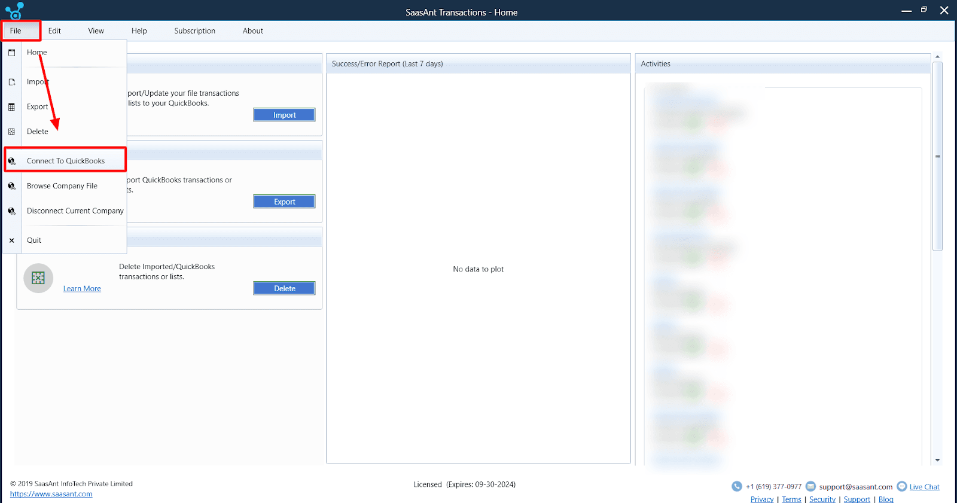Open the Terms link
This screenshot has height=503, width=957.
(x=791, y=499)
